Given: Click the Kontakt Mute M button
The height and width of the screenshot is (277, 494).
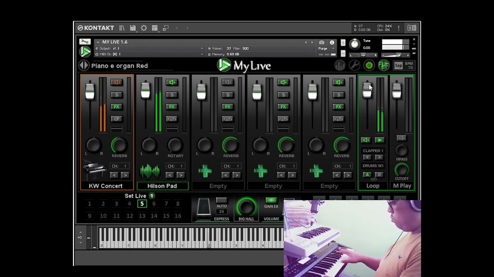Looking at the screenshot, I should pyautogui.click(x=343, y=53).
